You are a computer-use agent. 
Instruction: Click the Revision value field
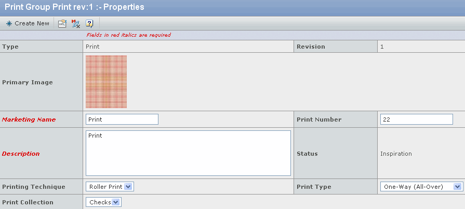(x=382, y=47)
